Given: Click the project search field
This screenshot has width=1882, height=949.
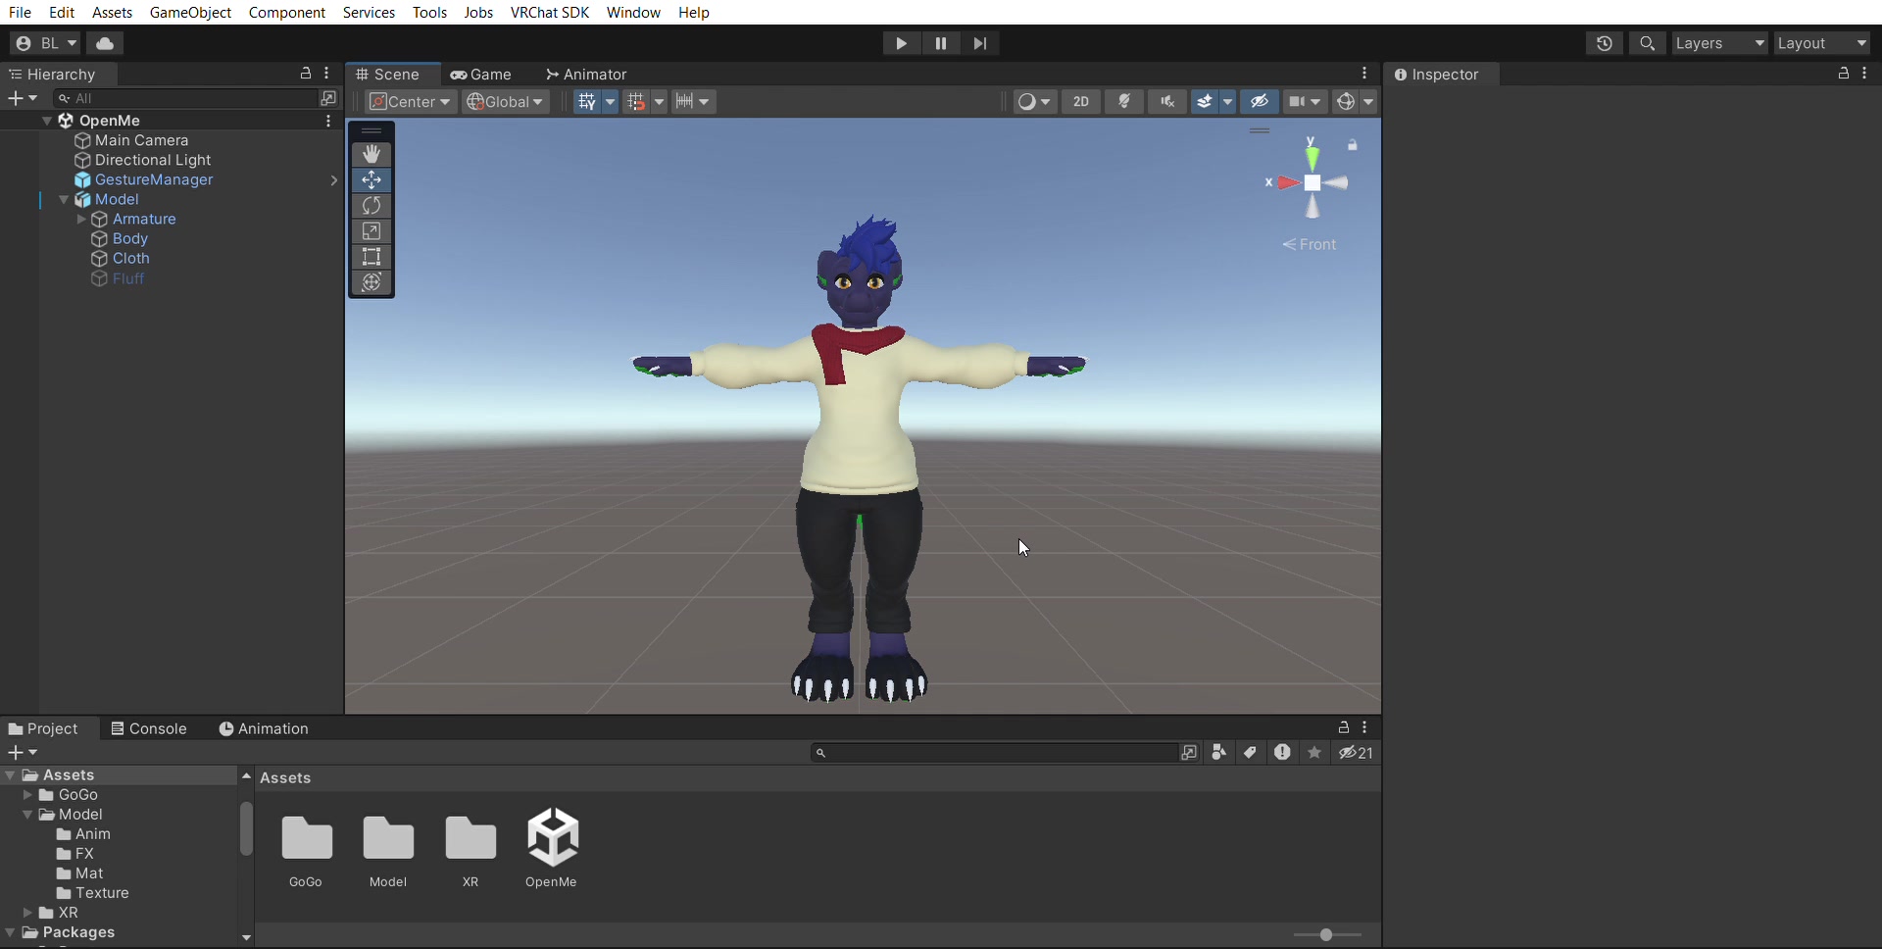Looking at the screenshot, I should click(995, 753).
